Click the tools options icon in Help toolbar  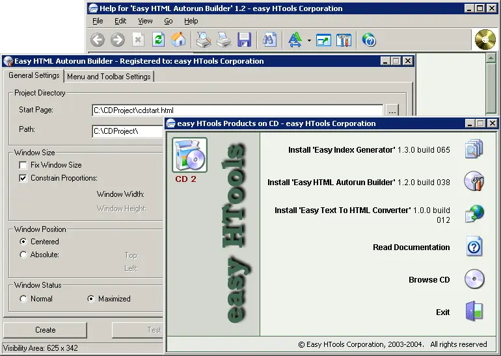point(344,40)
